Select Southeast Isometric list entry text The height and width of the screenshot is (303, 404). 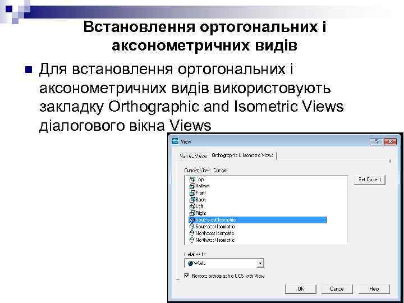click(215, 227)
